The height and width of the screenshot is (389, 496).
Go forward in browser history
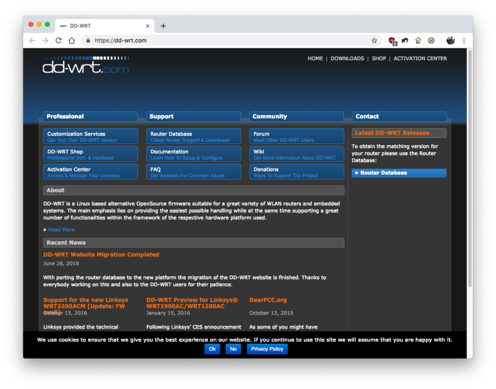(45, 41)
